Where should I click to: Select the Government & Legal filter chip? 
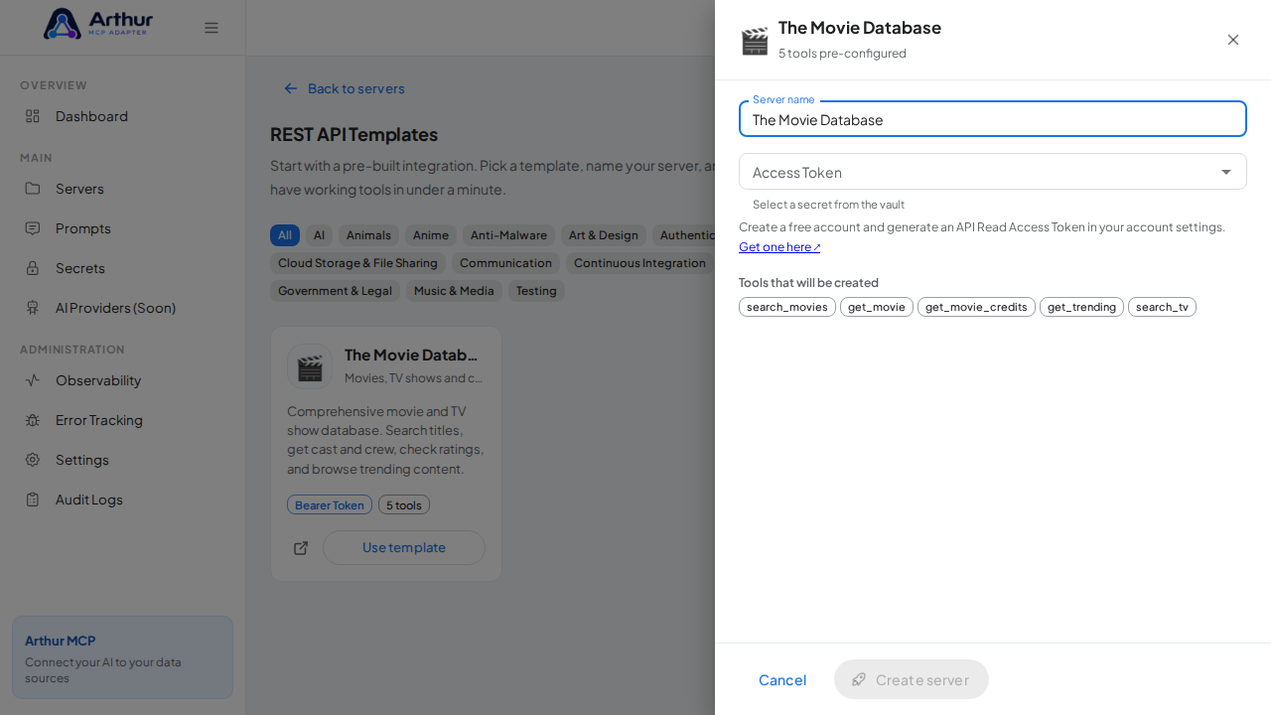[x=335, y=291]
